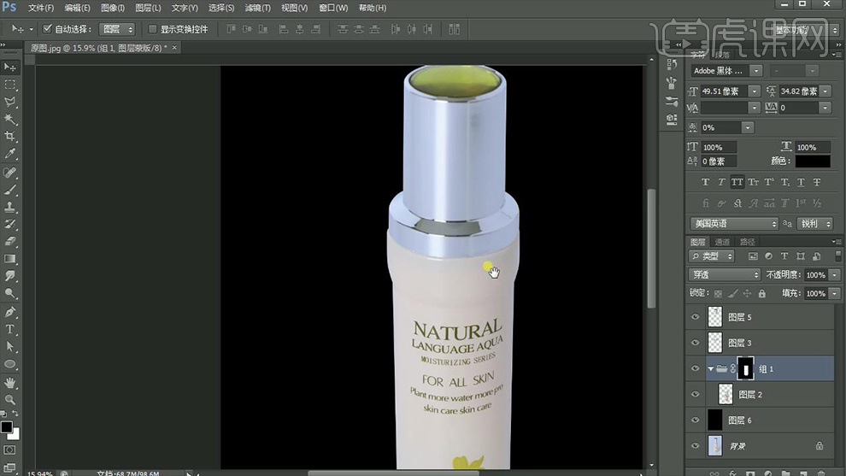Select the Zoom tool
This screenshot has height=476, width=846.
9,400
